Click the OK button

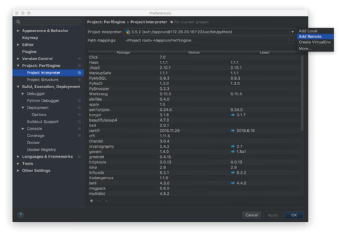[x=294, y=215]
